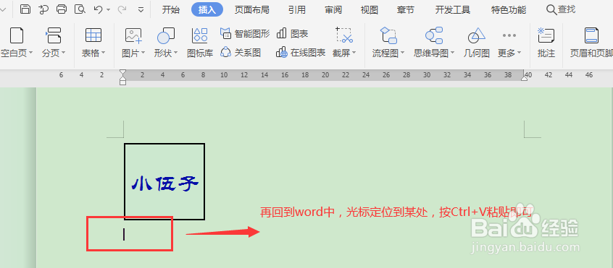Expand the 更多 dropdown arrow
The image size is (613, 268).
520,53
